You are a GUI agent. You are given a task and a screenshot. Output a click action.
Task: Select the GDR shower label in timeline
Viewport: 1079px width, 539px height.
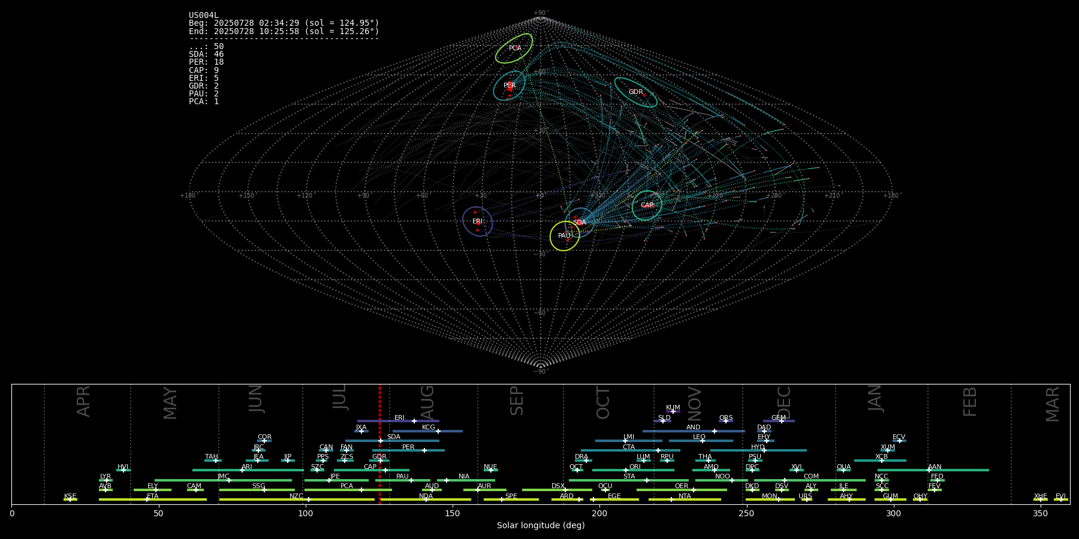pos(379,457)
